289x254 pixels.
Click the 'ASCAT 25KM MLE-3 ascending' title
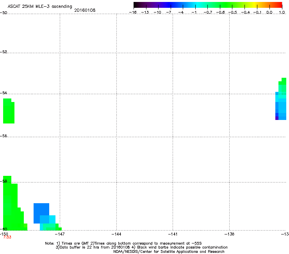[40, 7]
